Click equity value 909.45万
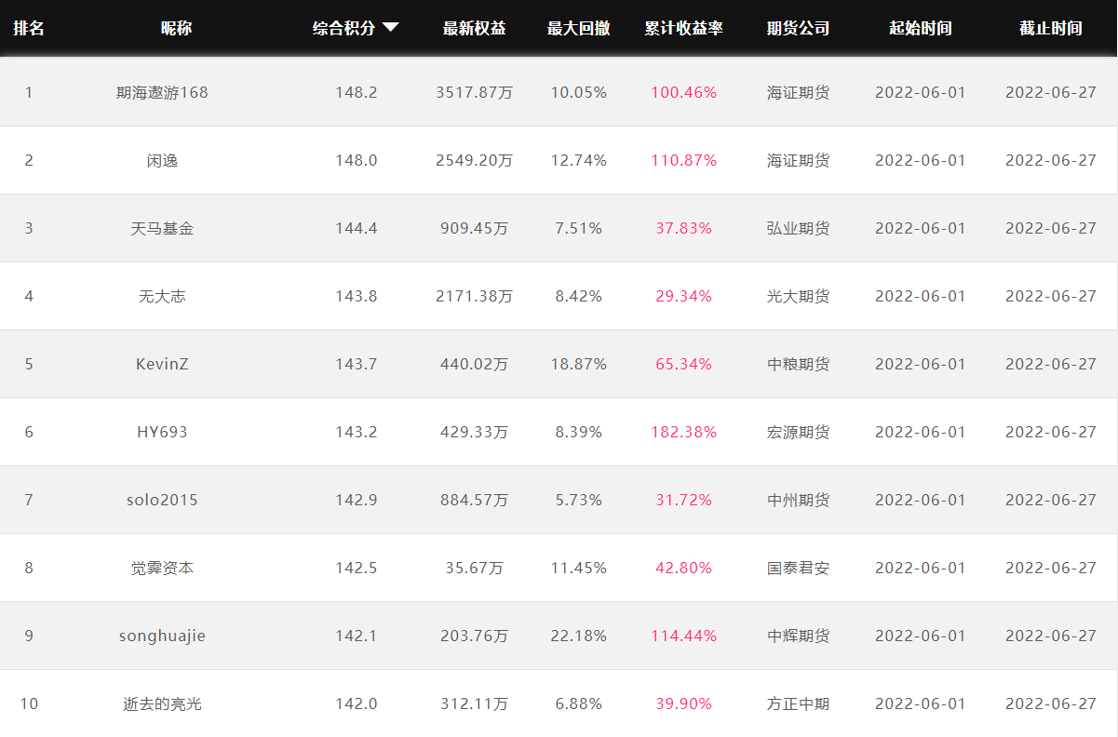 (x=475, y=228)
